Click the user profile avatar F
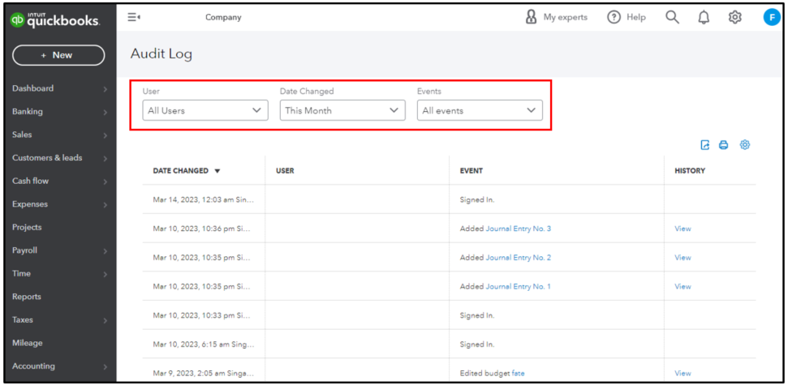This screenshot has height=385, width=788. 771,17
